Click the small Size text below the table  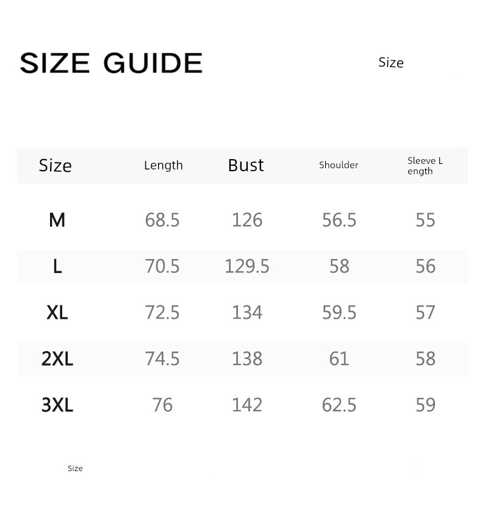click(x=75, y=469)
